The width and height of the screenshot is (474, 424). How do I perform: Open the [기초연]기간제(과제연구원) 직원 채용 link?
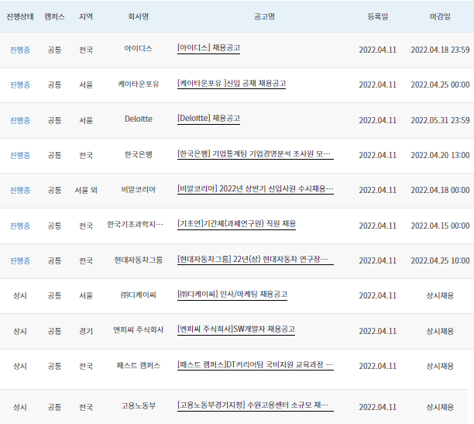click(236, 224)
